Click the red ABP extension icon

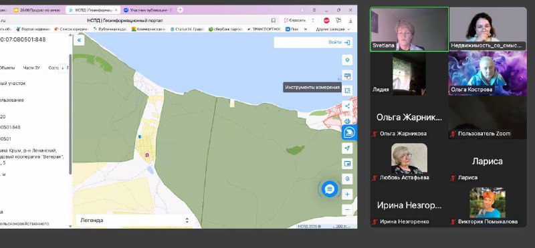[326, 21]
